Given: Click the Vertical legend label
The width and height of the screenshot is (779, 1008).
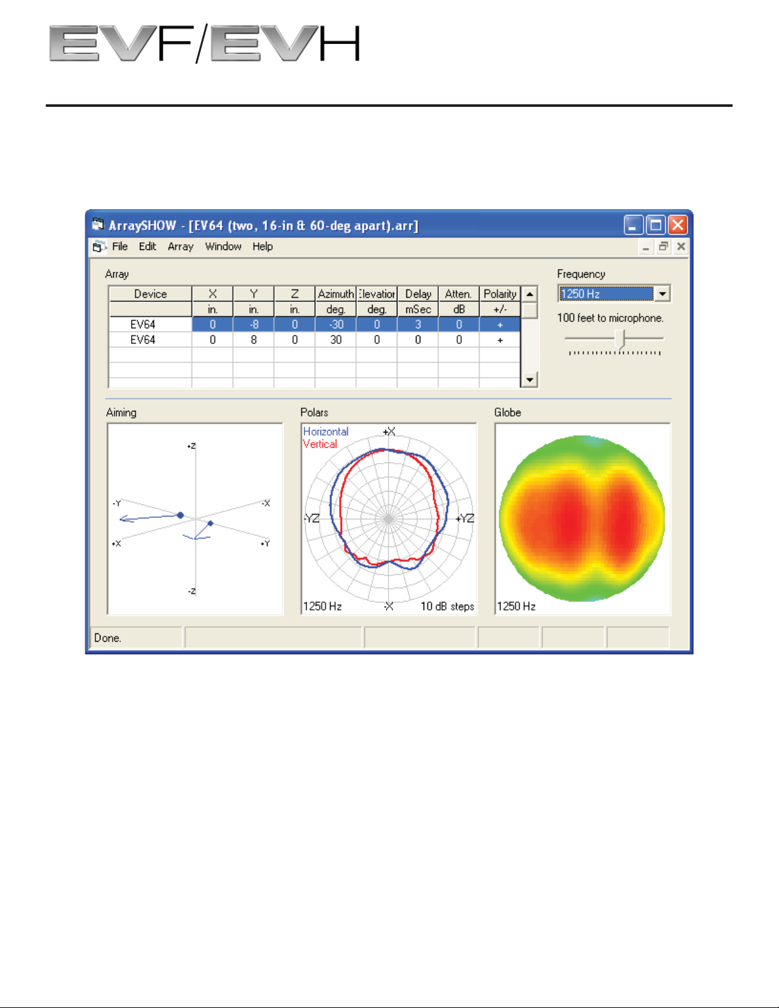Looking at the screenshot, I should [320, 444].
